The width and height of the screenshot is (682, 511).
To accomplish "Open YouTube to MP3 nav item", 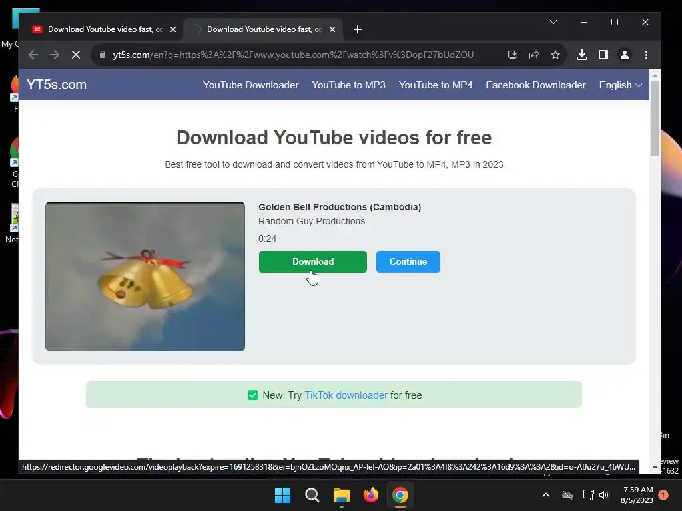I will [348, 85].
